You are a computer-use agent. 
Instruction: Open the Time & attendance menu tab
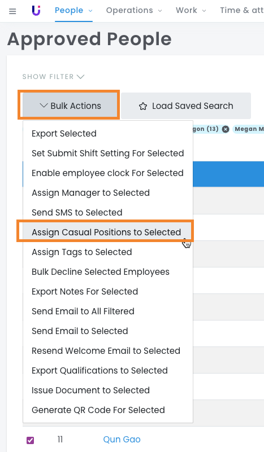pyautogui.click(x=242, y=10)
